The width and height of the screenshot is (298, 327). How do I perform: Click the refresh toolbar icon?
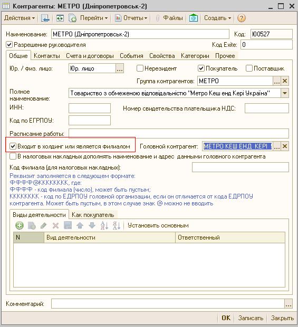[x=60, y=18]
